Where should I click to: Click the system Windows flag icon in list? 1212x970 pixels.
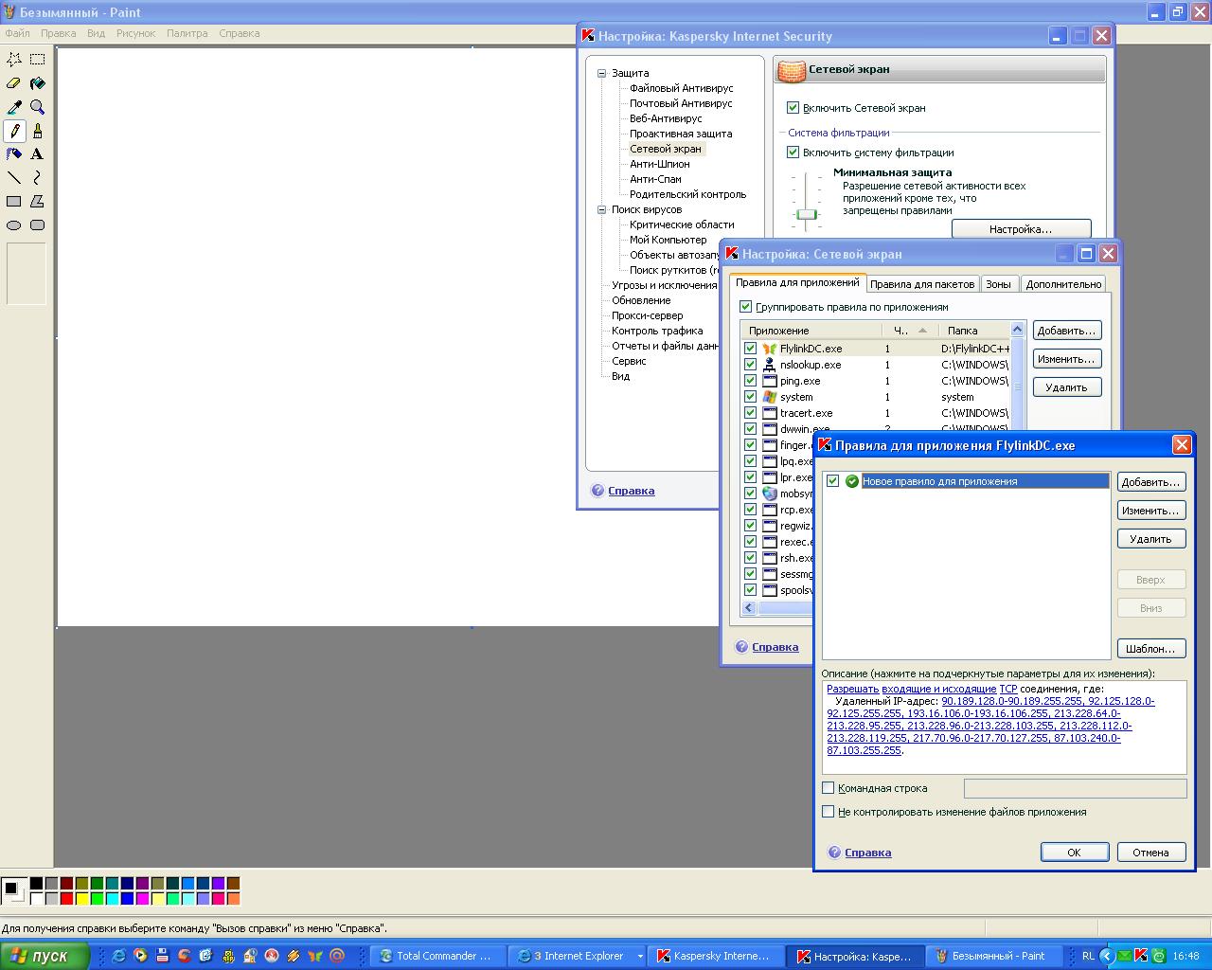[x=770, y=397]
